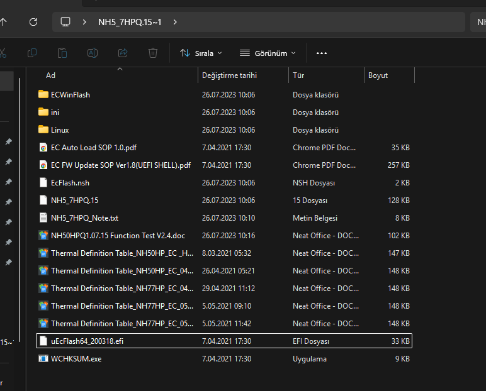Refresh the current folder view
This screenshot has height=391, width=486.
pos(33,22)
